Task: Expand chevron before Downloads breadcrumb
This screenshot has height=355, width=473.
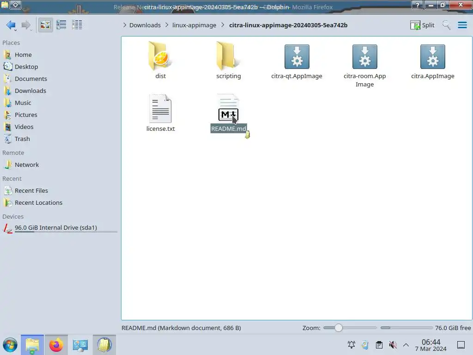Action: (x=125, y=25)
